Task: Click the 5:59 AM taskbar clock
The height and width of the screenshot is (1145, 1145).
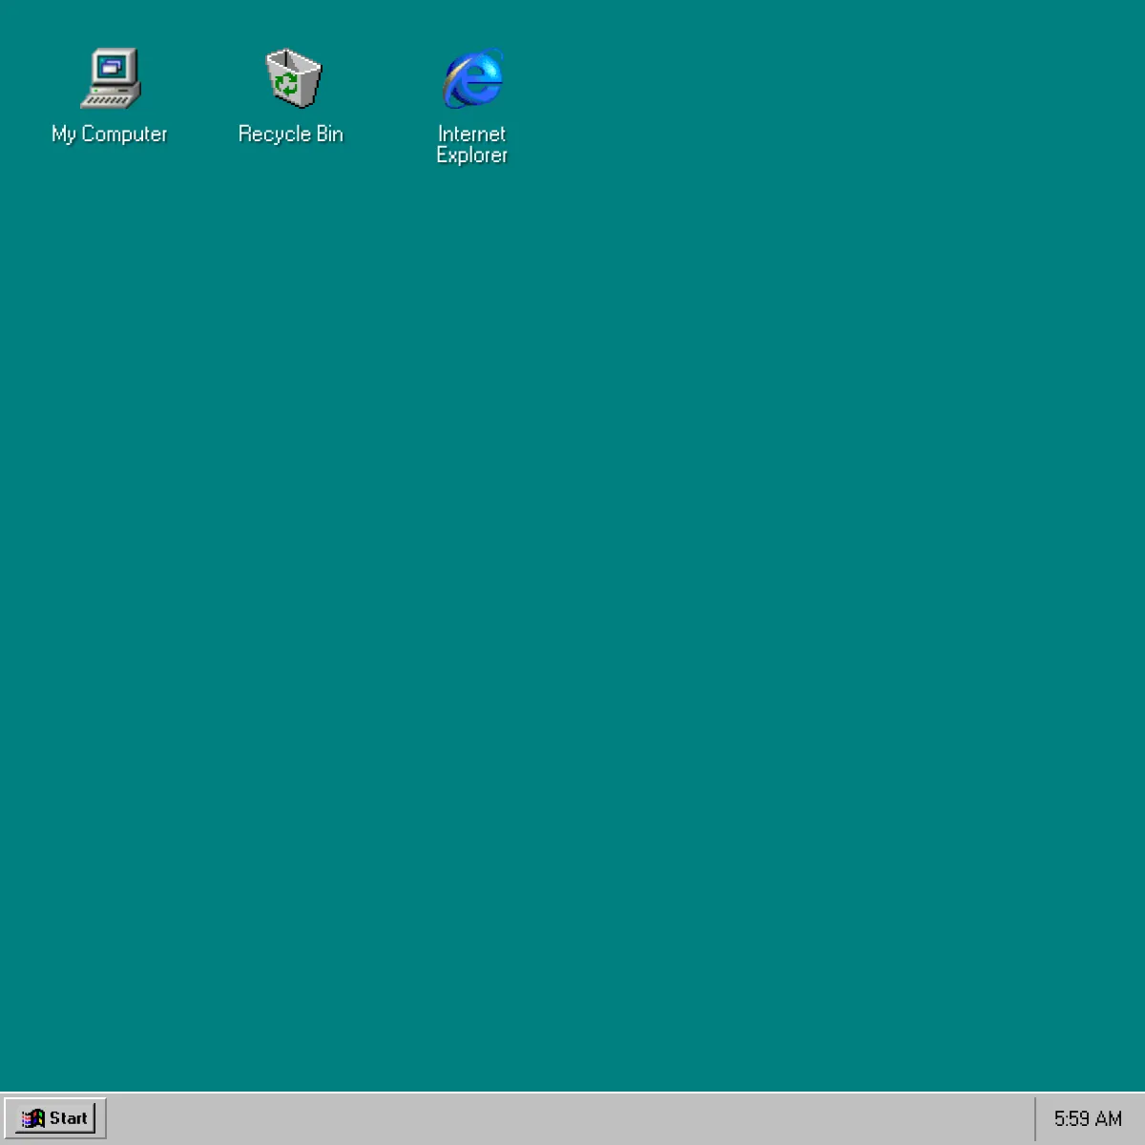Action: (1088, 1118)
